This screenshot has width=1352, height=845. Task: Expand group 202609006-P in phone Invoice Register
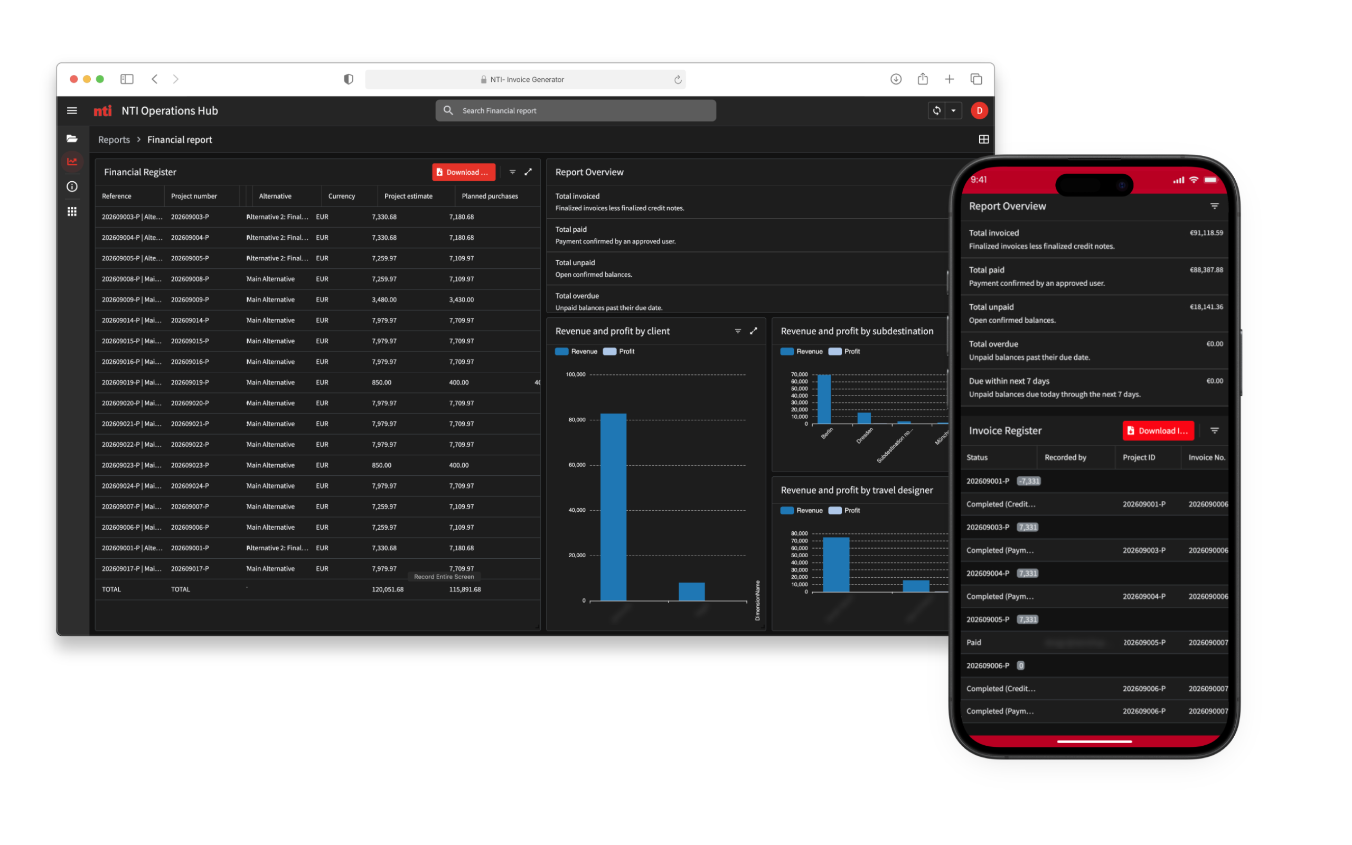1095,666
